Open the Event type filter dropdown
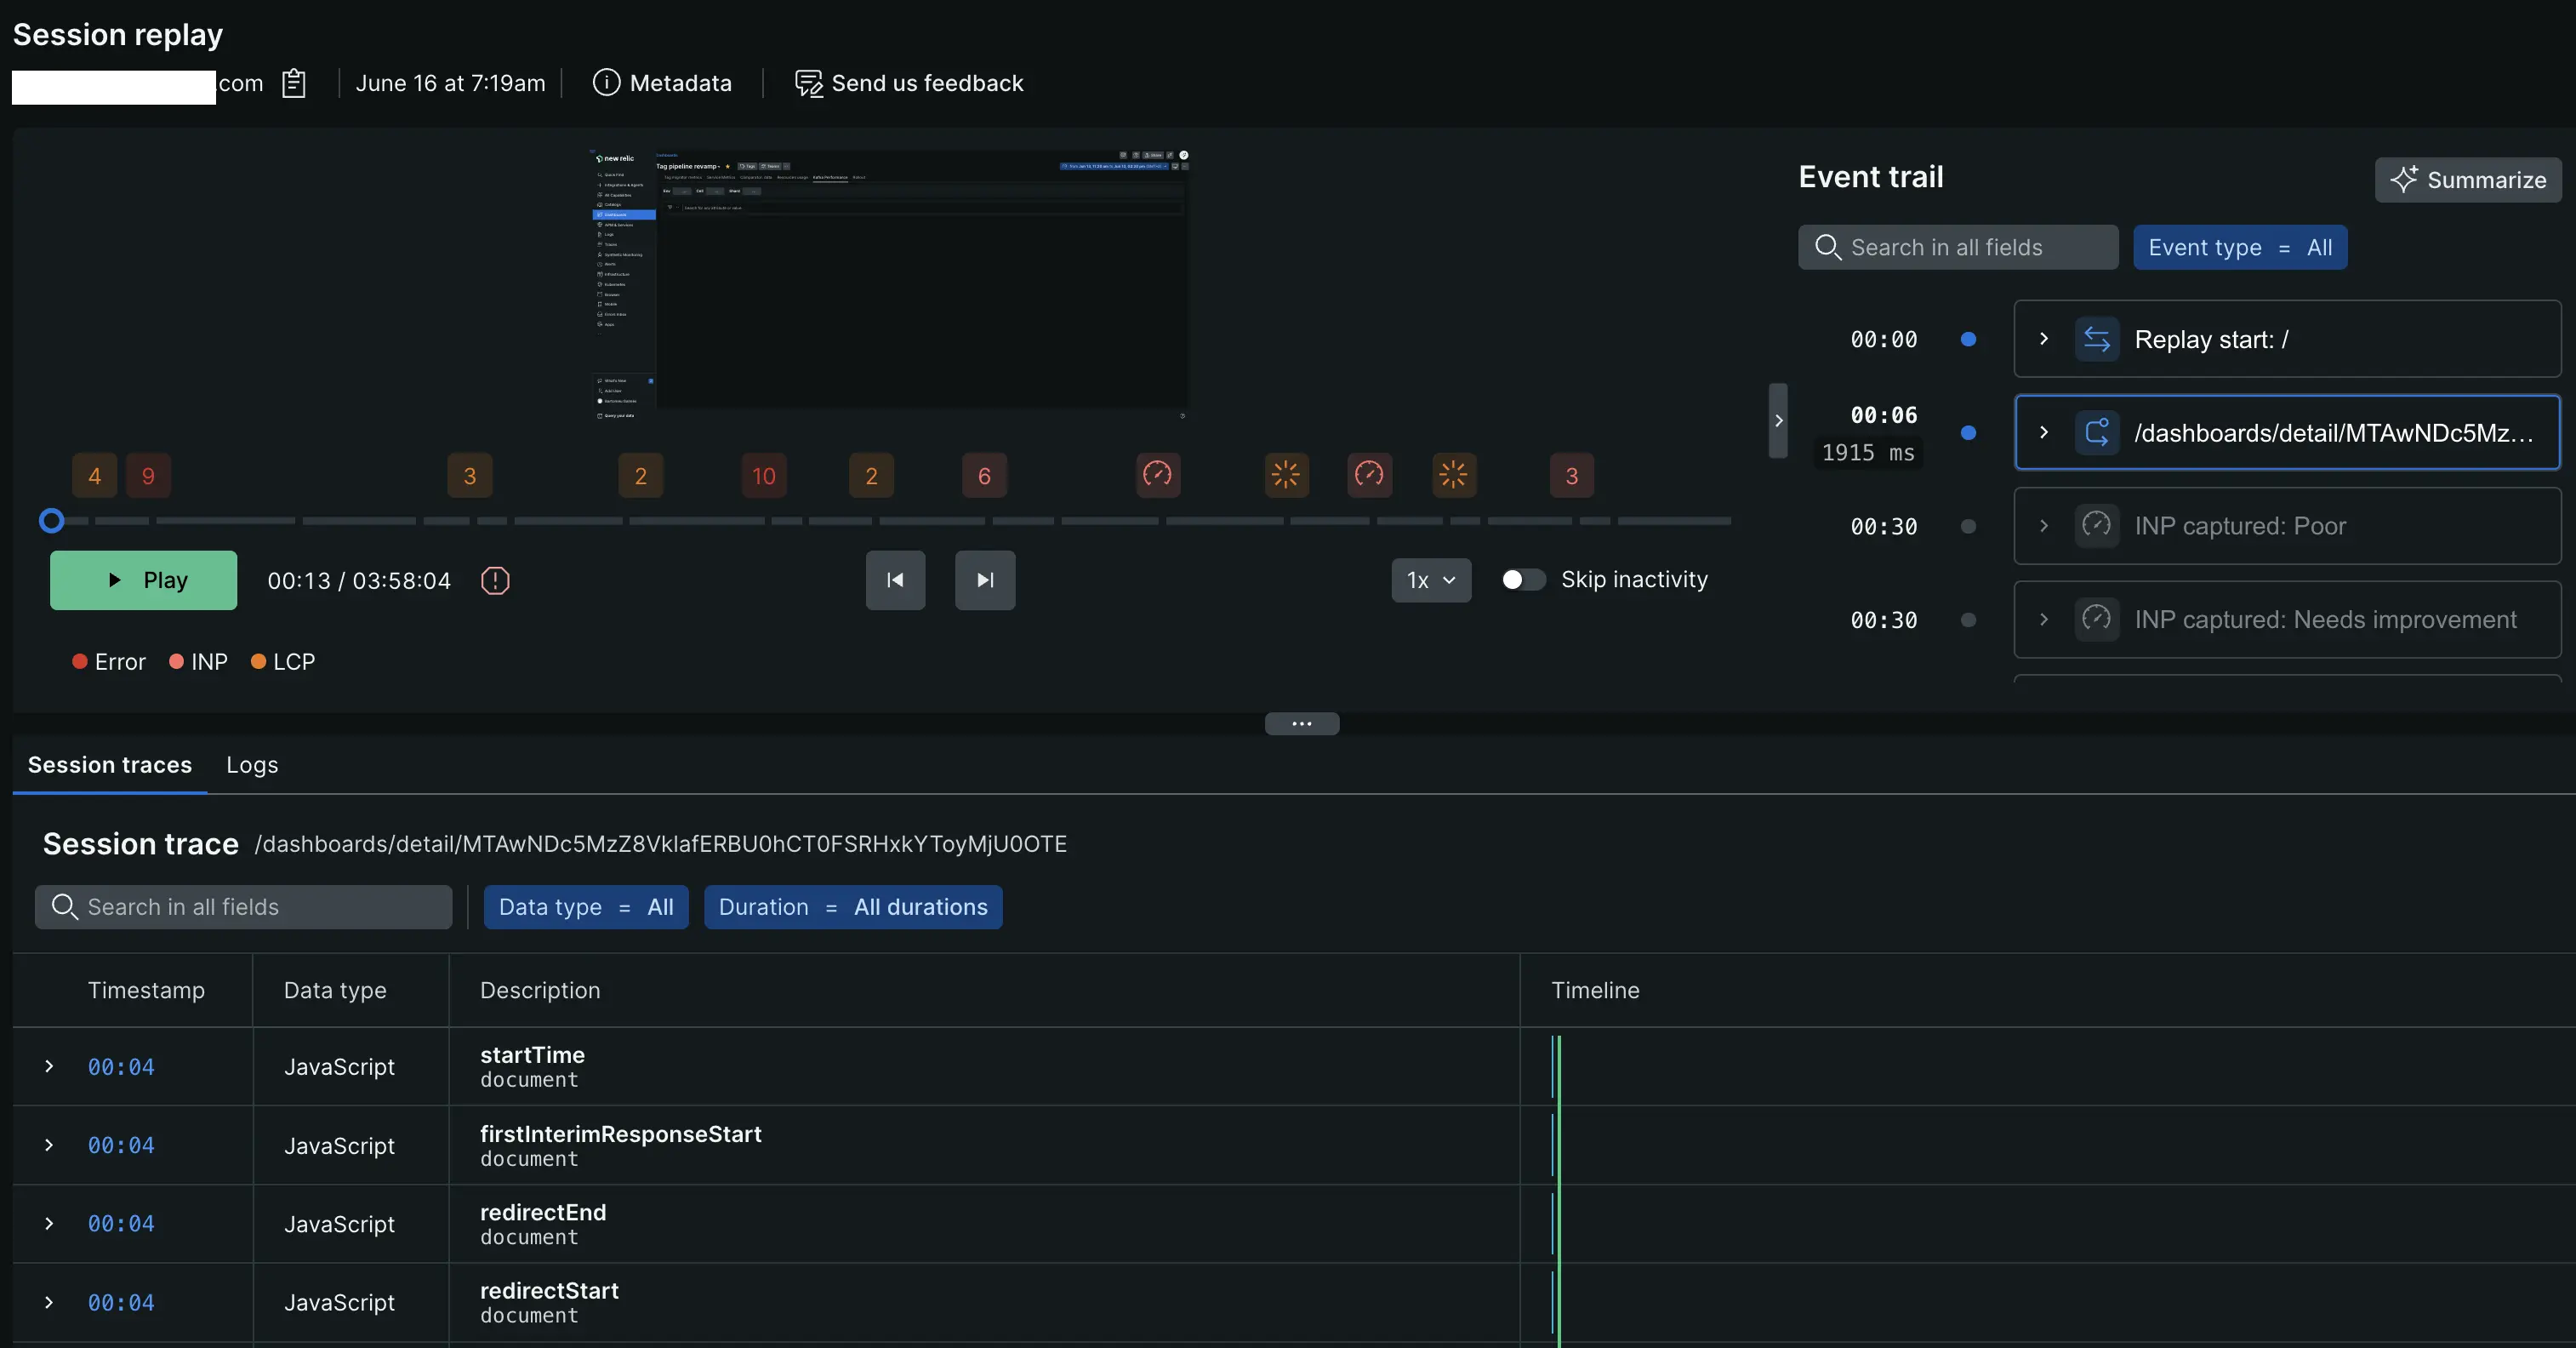This screenshot has height=1348, width=2576. tap(2241, 247)
